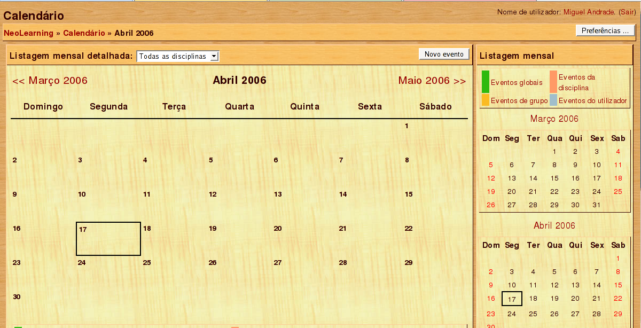Toggle Eventos de grupo yellow swatch
This screenshot has width=641, height=328.
coord(485,100)
